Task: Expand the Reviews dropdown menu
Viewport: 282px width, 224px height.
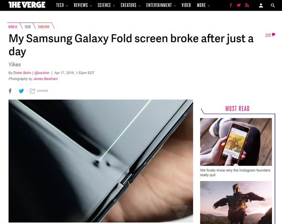Action: tap(83, 5)
